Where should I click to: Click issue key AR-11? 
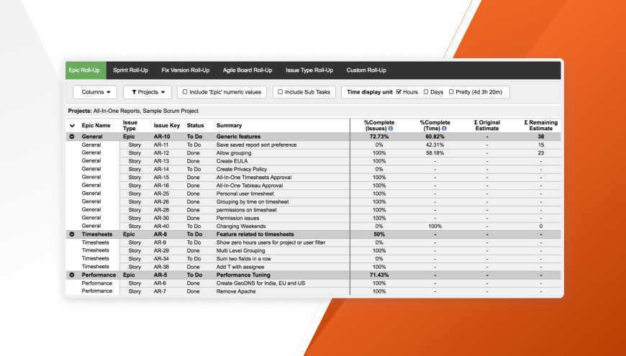point(161,145)
